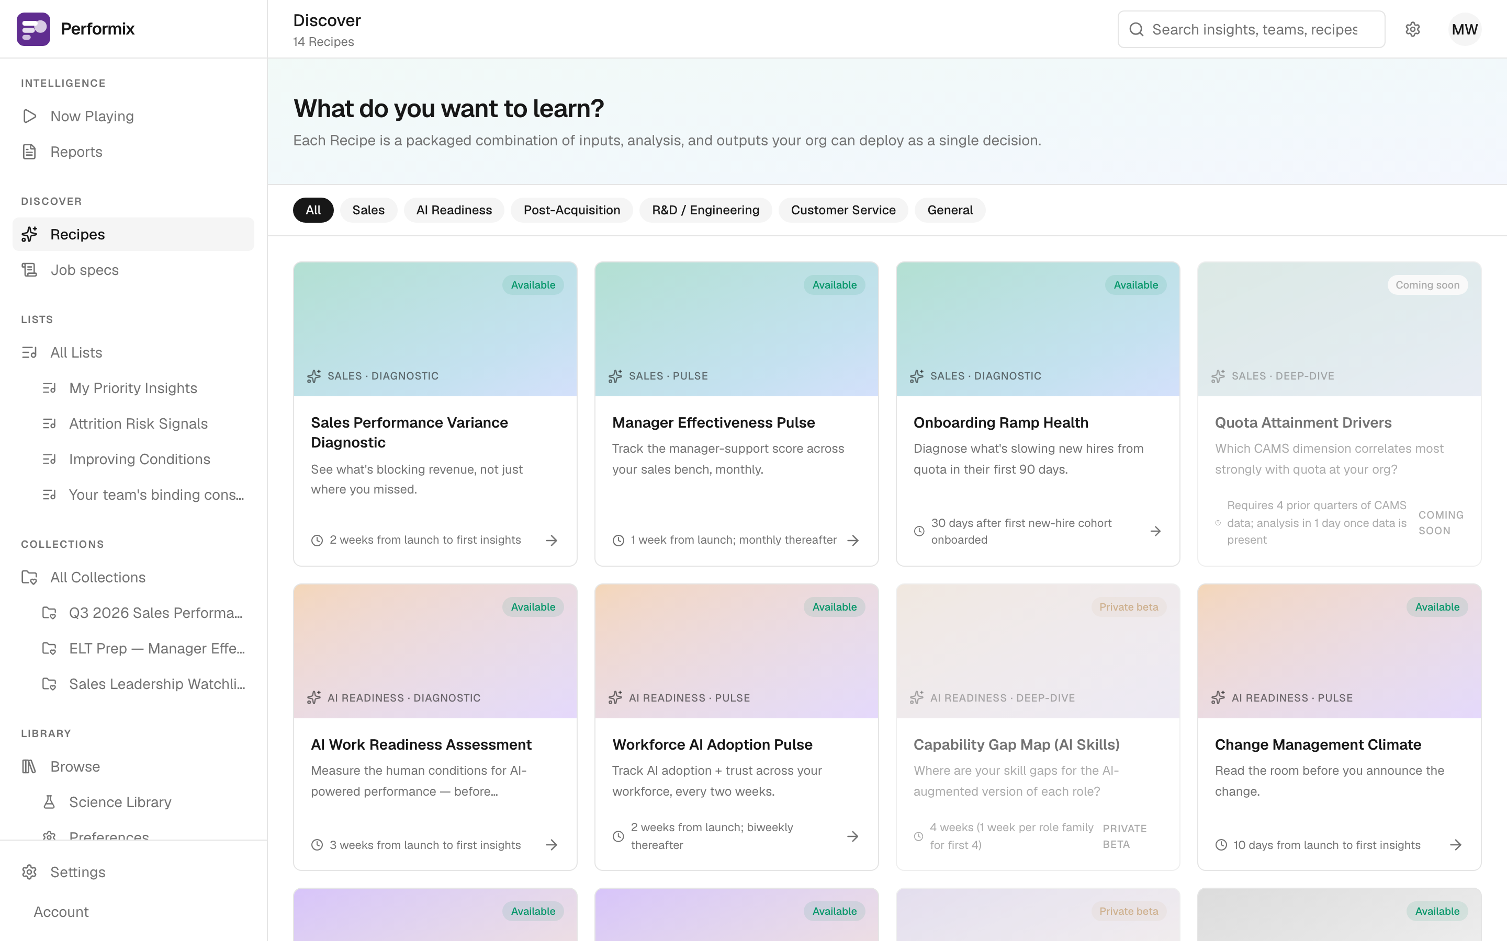Click the Now Playing play icon

click(29, 117)
